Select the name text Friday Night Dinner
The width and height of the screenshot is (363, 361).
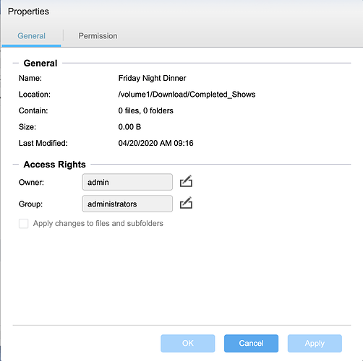(152, 78)
